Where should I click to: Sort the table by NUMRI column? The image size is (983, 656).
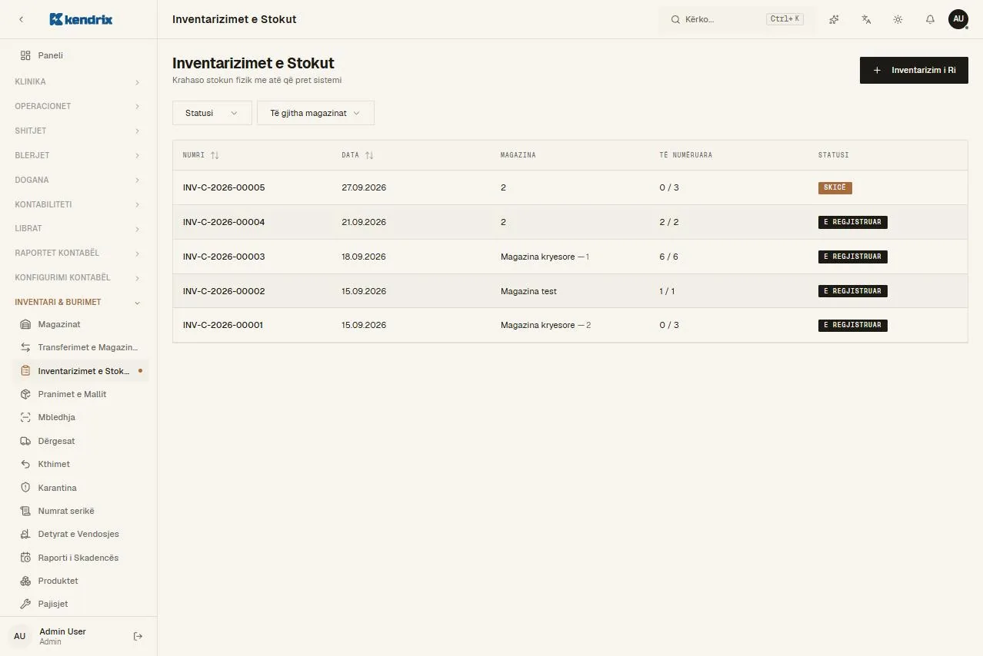click(201, 155)
